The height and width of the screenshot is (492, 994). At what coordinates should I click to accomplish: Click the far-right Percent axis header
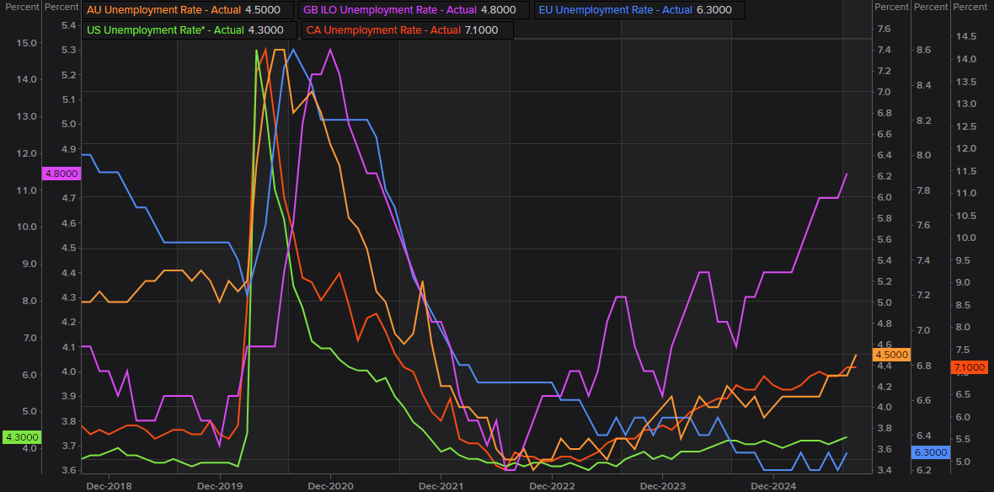[969, 7]
